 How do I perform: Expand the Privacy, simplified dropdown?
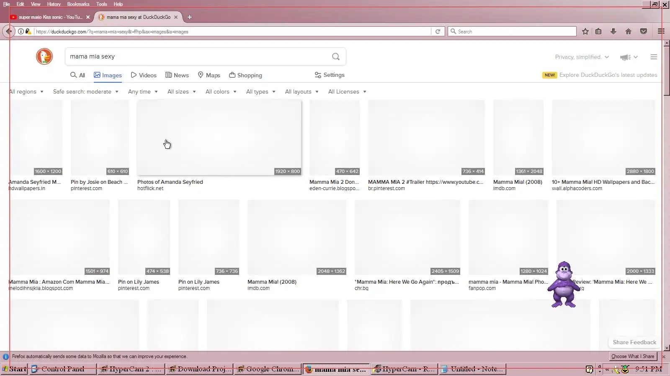582,57
